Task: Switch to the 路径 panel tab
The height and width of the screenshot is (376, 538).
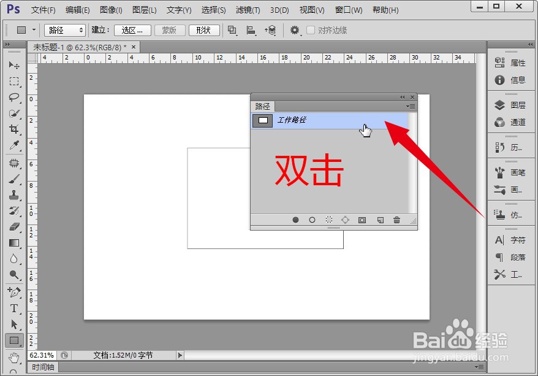Action: click(262, 106)
